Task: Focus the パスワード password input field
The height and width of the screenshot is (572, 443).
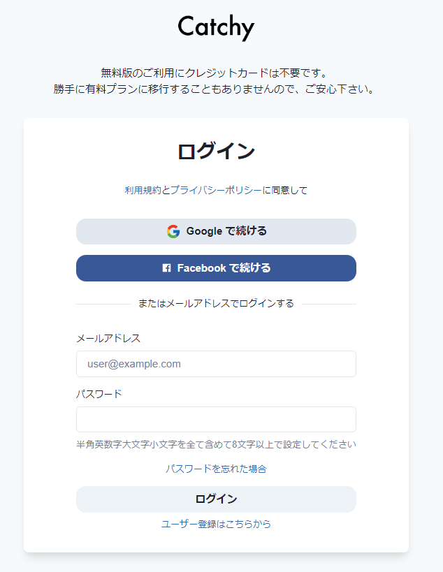Action: pos(216,420)
